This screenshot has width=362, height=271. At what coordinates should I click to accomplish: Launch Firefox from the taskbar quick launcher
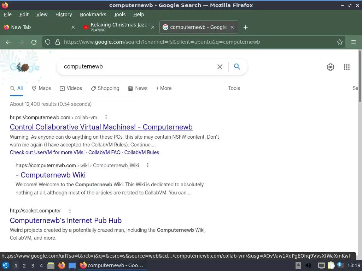coord(62,265)
